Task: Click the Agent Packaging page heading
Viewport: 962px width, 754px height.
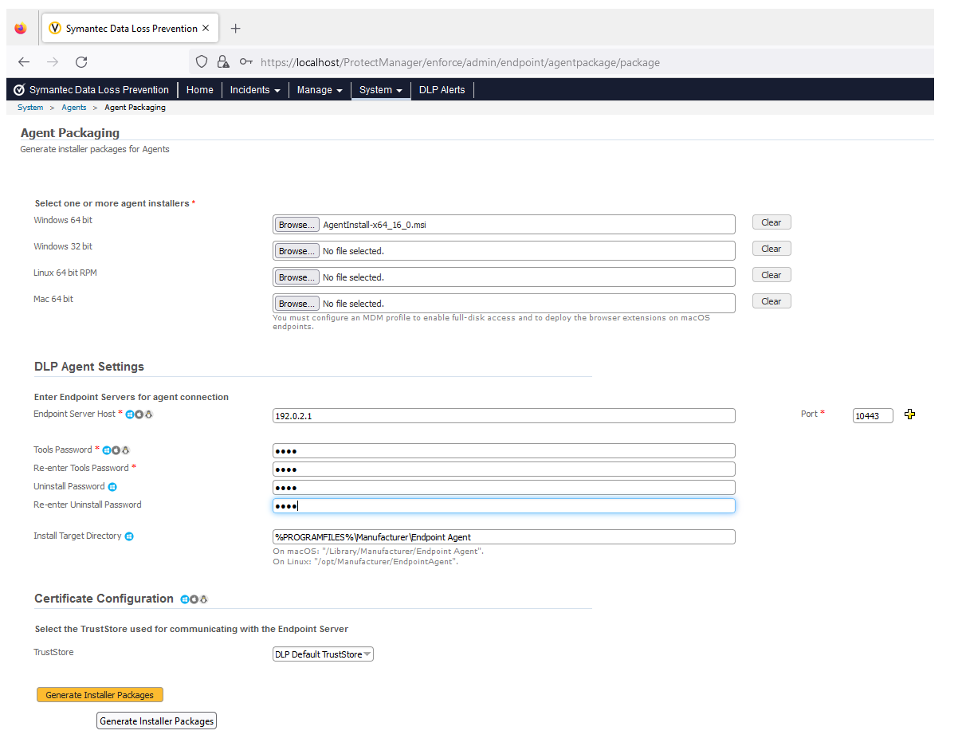Action: 70,133
